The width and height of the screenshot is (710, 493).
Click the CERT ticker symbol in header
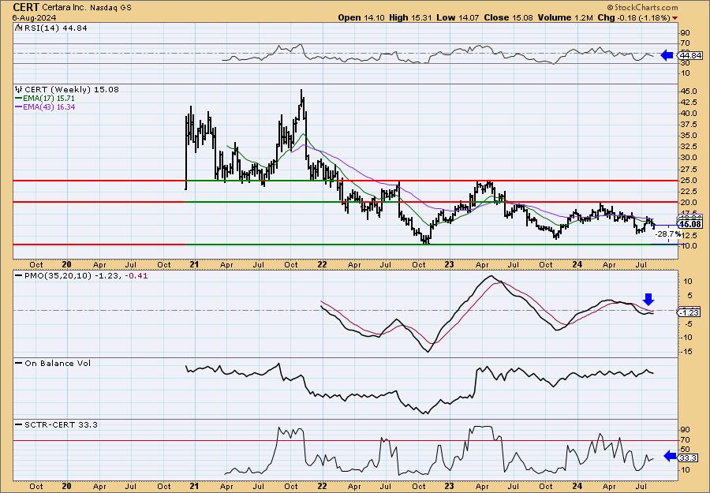pos(26,7)
